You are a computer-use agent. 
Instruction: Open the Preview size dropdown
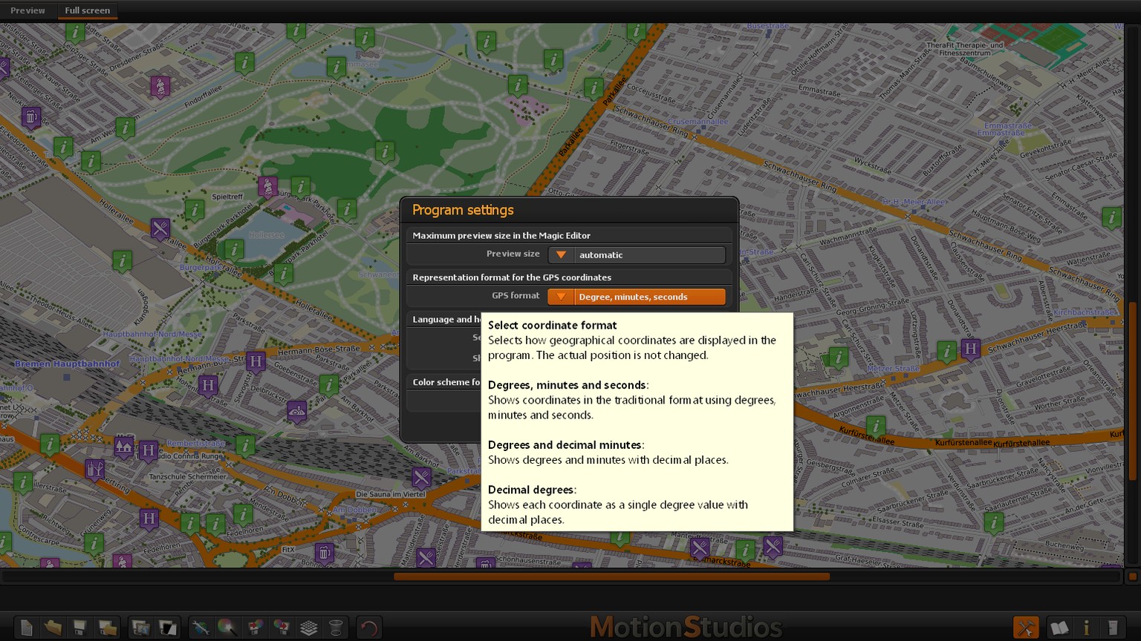pos(637,255)
